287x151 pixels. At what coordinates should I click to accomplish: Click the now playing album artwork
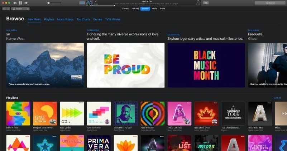90,3
